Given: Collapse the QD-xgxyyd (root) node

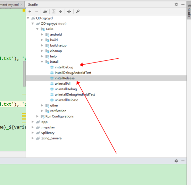Looking at the screenshot, I should click(33, 24).
